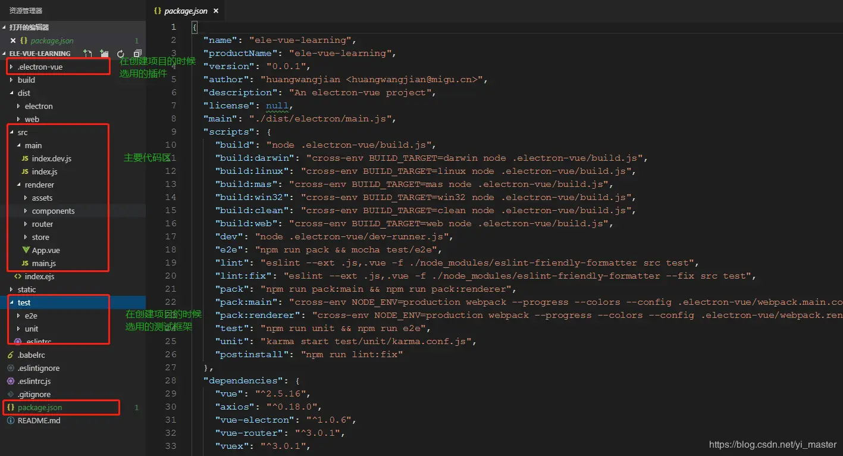This screenshot has height=456, width=843.
Task: Close package.json from the open editors list
Action: click(x=13, y=40)
